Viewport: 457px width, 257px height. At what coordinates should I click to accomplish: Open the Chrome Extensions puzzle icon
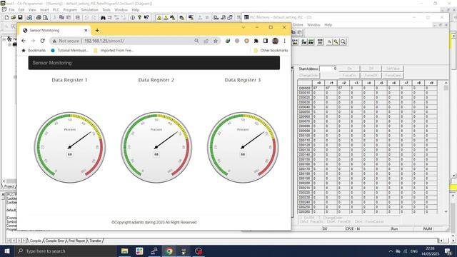(x=256, y=41)
